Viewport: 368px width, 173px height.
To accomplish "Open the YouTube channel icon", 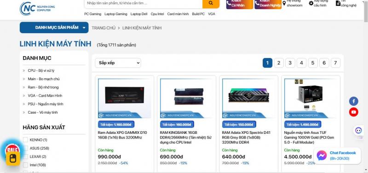I will click(x=353, y=112).
